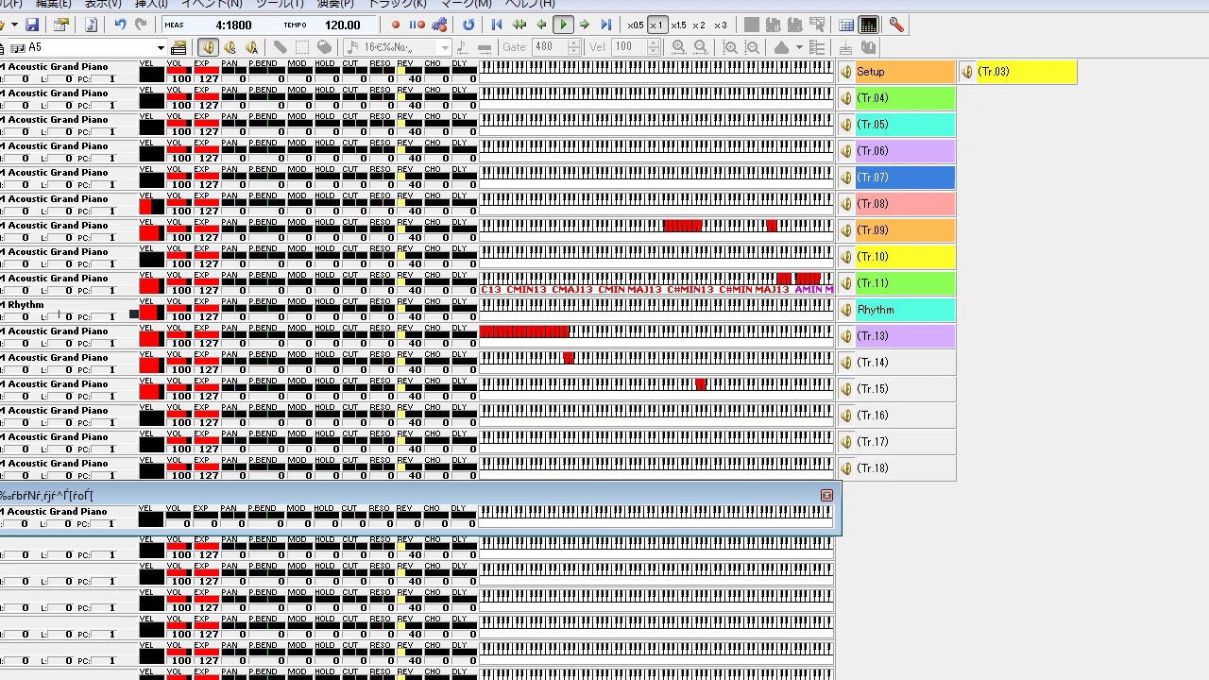The width and height of the screenshot is (1209, 680).
Task: Zoom out vertically with second magnifier minus
Action: click(x=752, y=47)
